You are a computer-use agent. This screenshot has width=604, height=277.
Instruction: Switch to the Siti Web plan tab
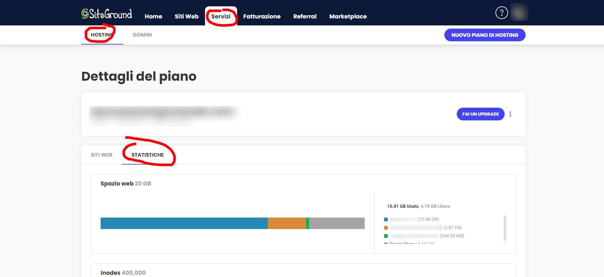[x=102, y=155]
